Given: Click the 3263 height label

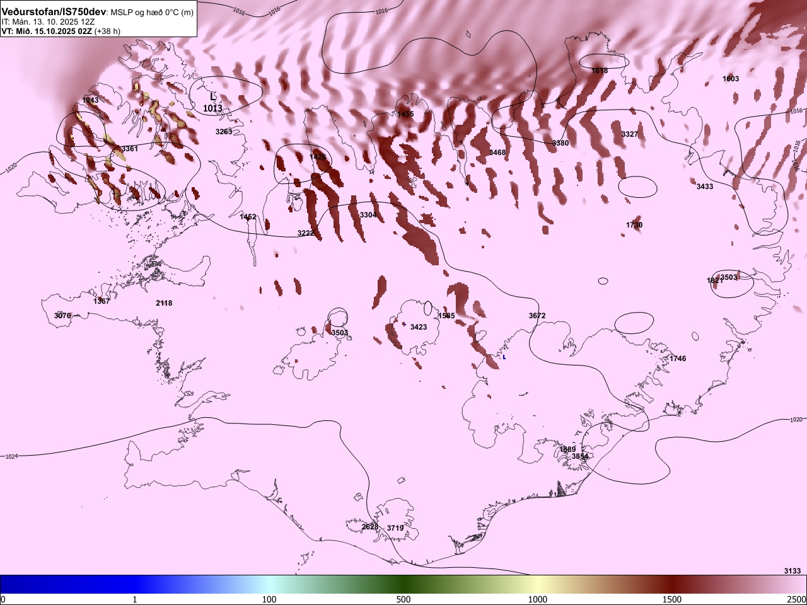Looking at the screenshot, I should 224,132.
